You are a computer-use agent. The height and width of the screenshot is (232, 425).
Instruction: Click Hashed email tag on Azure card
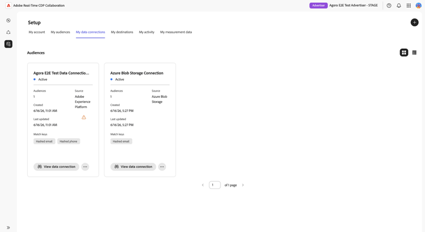(121, 141)
